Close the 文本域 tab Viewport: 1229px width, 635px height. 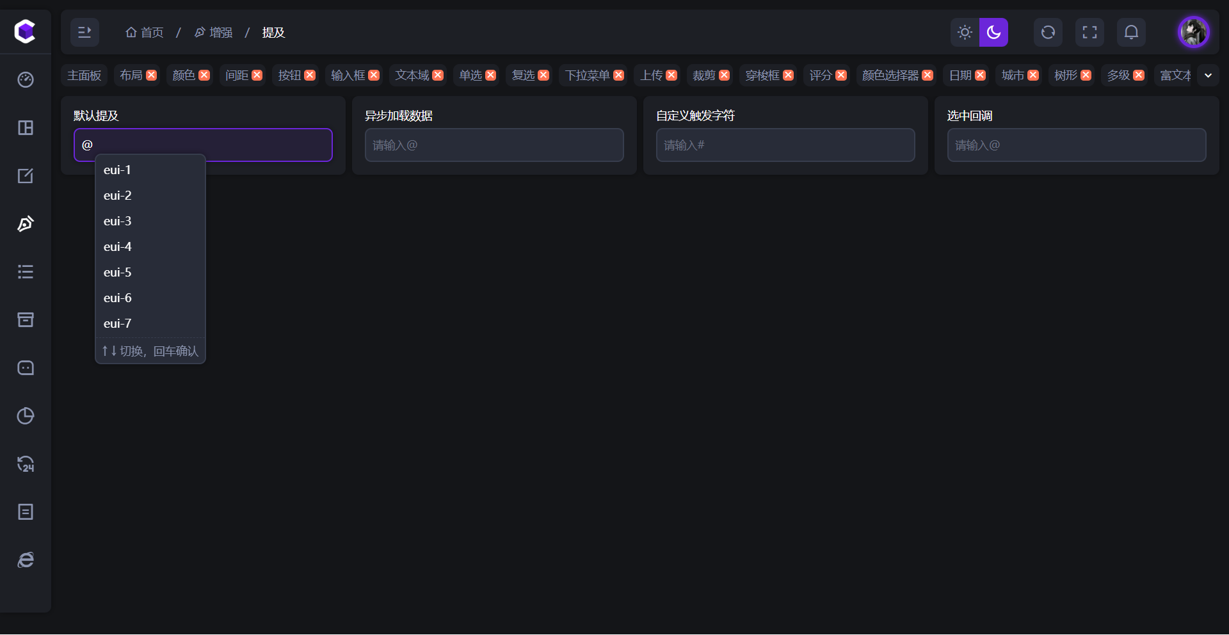click(438, 75)
